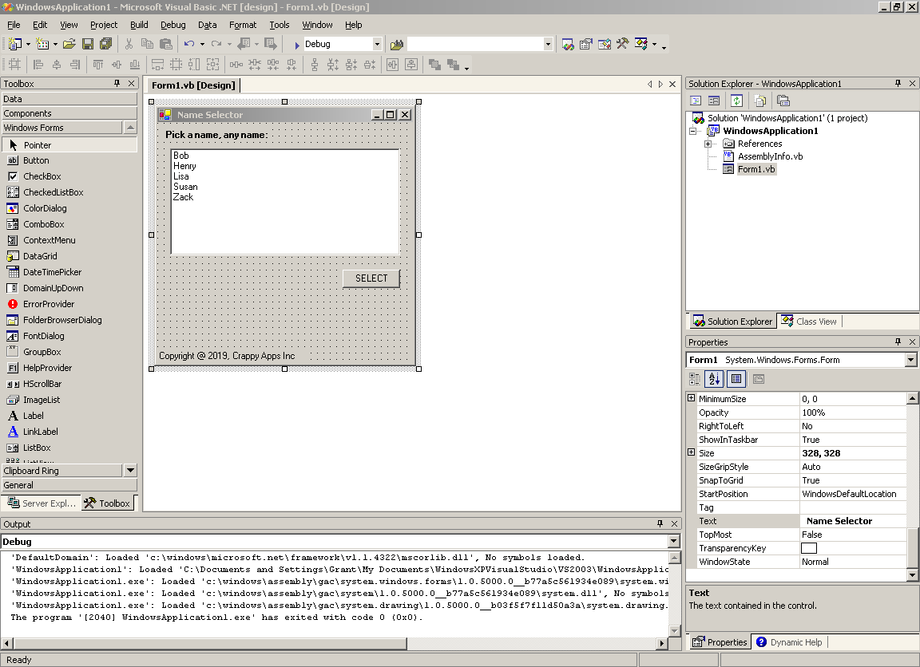Open the General toolbox section

coord(69,485)
